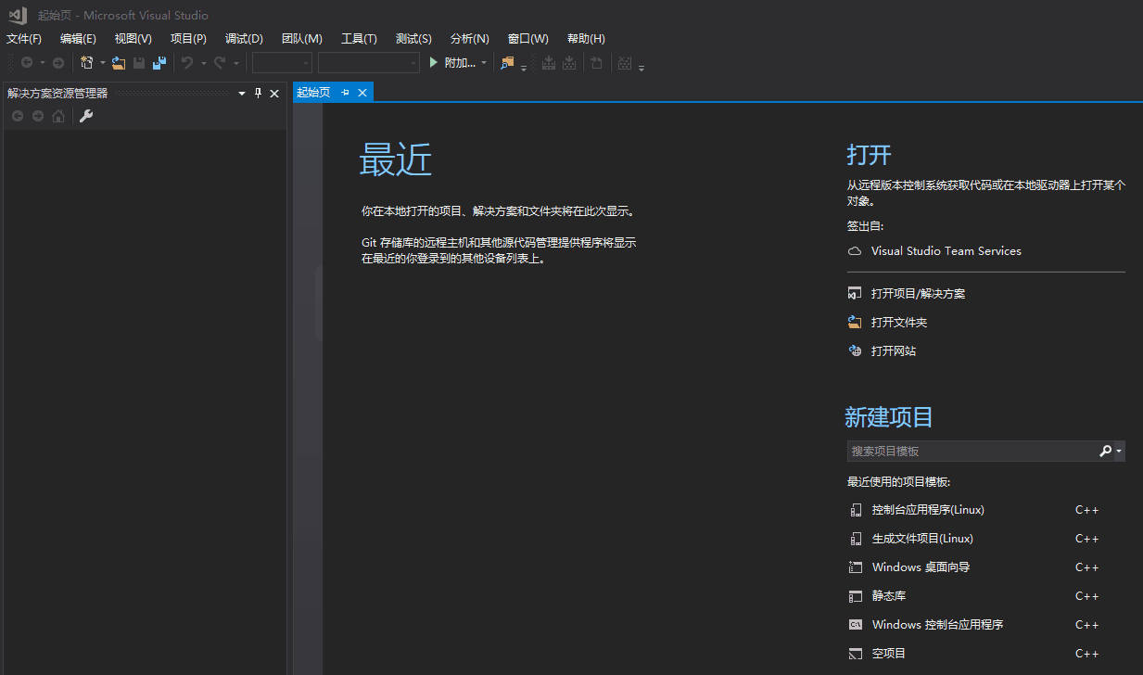1143x675 pixels.
Task: Expand the 附加 debug target dropdown arrow
Action: click(483, 63)
